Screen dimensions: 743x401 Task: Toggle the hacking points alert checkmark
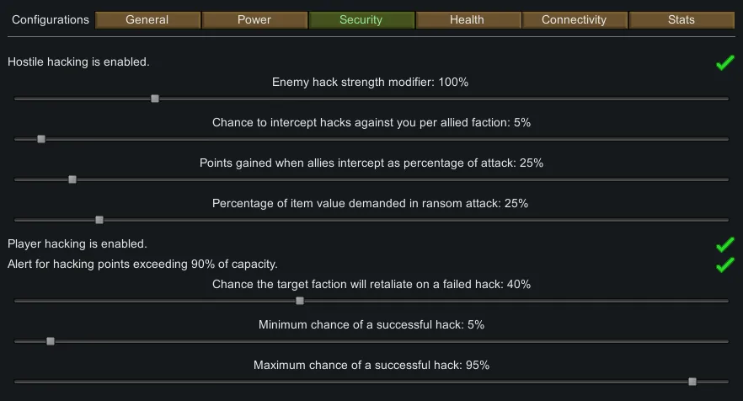pyautogui.click(x=724, y=265)
